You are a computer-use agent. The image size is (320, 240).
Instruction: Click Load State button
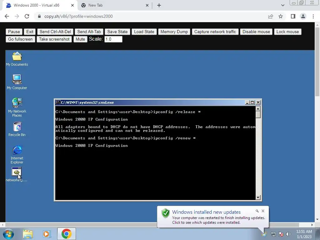tap(144, 32)
